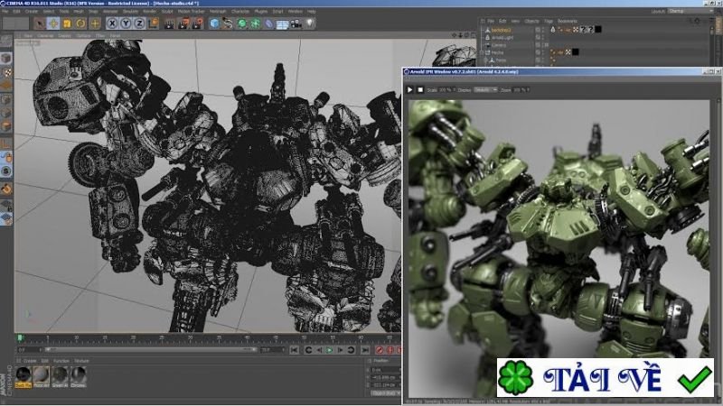The height and width of the screenshot is (406, 723).
Task: Expand the Mecha object in the Object Manager
Action: coord(482,51)
